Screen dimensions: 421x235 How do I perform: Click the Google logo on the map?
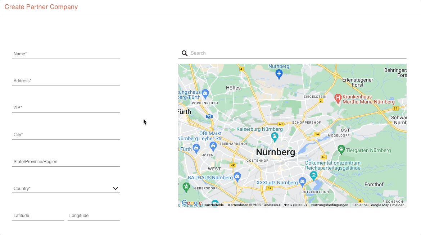pos(192,203)
